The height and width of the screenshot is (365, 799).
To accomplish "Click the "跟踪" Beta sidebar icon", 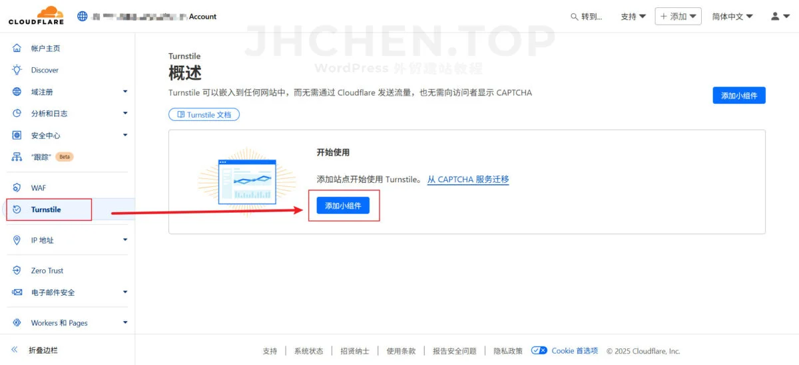I will (17, 157).
